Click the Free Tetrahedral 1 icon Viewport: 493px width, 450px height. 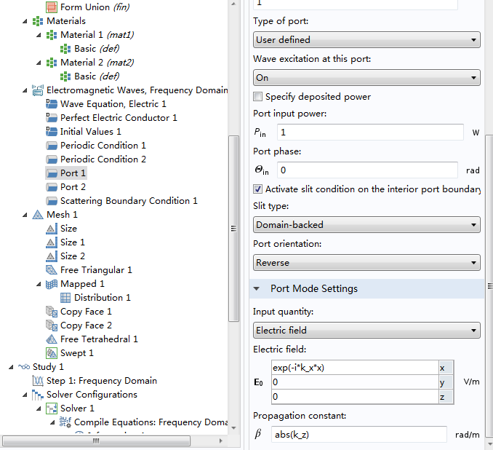pyautogui.click(x=51, y=339)
